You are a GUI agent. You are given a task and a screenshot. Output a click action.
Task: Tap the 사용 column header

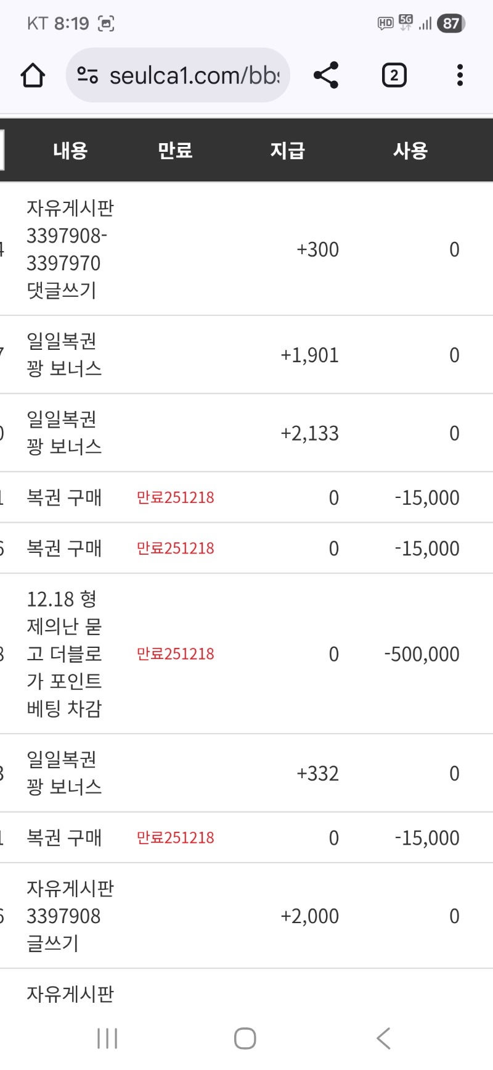[x=410, y=151]
